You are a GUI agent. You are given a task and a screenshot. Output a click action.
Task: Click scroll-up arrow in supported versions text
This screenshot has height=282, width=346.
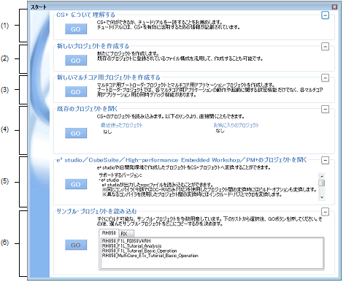pyautogui.click(x=322, y=176)
